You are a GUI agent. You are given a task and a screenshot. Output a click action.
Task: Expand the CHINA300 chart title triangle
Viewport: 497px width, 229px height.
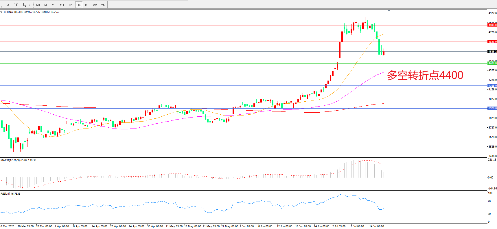point(1,12)
